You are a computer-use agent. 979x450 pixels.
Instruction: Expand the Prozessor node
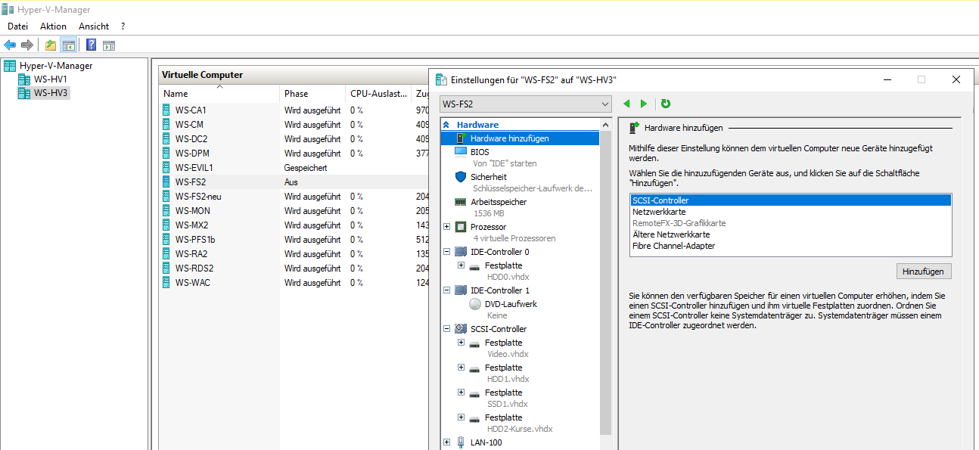click(447, 227)
